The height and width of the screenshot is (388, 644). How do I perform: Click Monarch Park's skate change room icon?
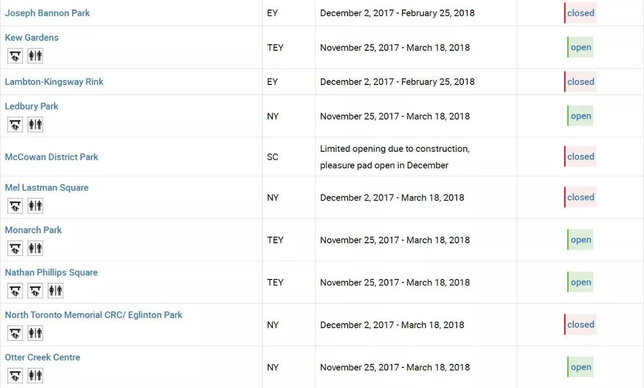point(15,248)
